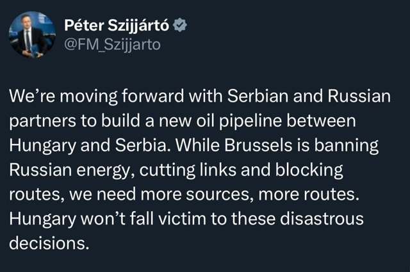The width and height of the screenshot is (410, 272).
Task: Open the Péter Szijjártó display name link
Action: click(117, 26)
